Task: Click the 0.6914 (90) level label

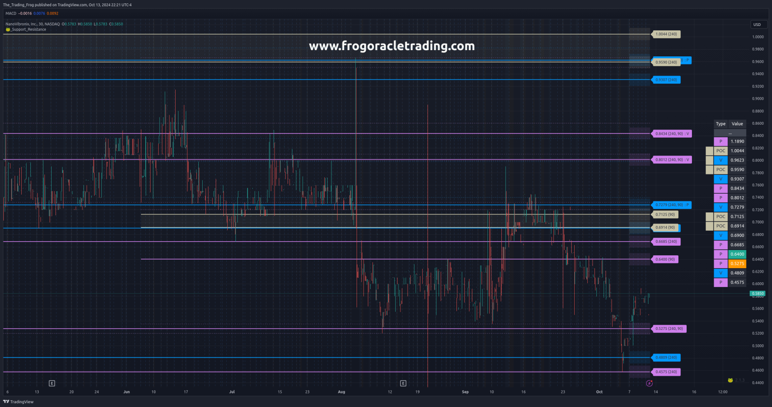Action: point(665,227)
